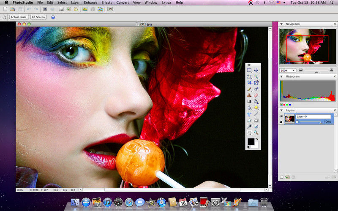Collapse the Navigation panel triangle
The image size is (338, 211).
(x=281, y=24)
